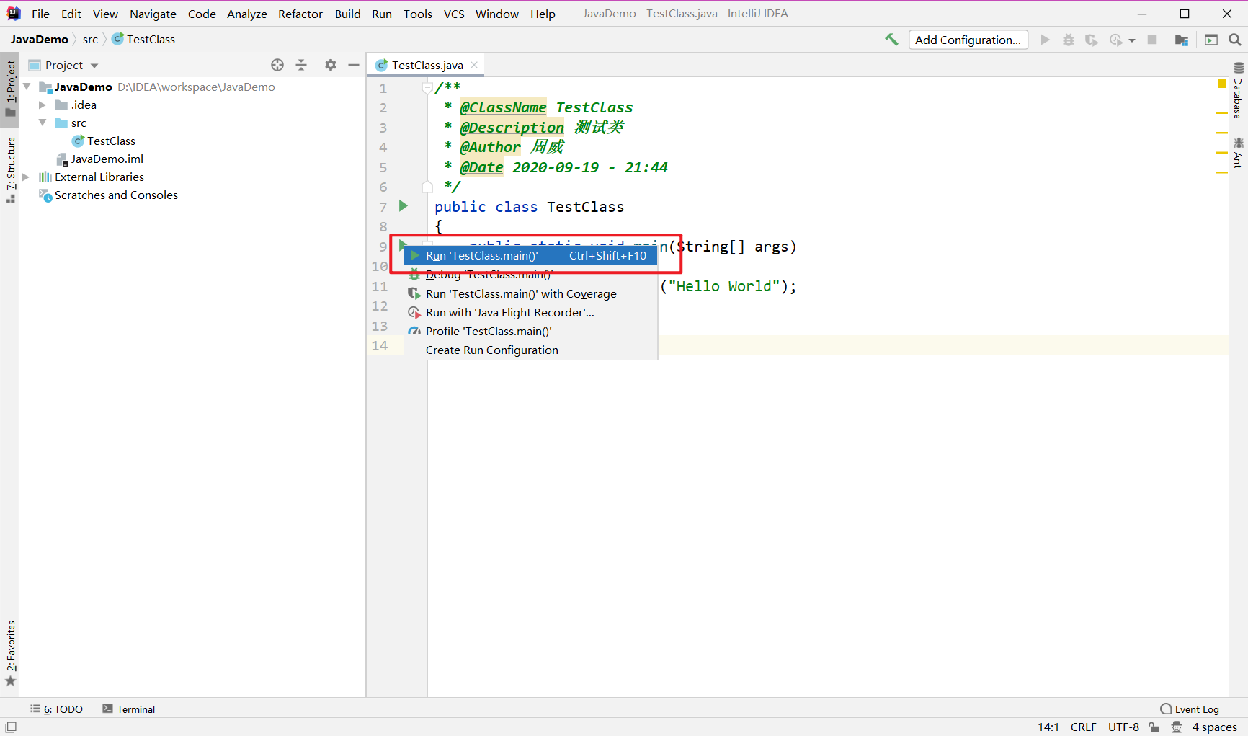
Task: Click the Stop process toolbar icon
Action: pos(1152,40)
